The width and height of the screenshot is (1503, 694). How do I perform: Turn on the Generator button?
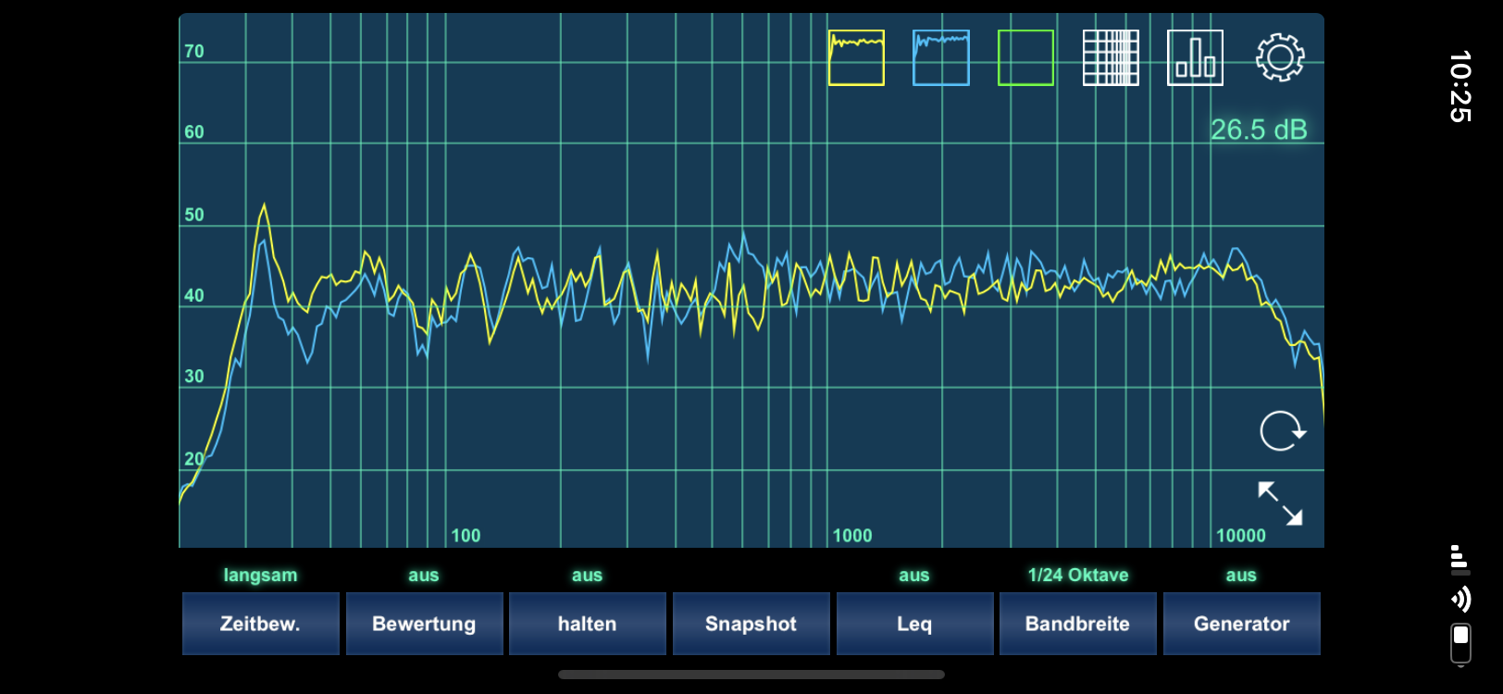1241,624
